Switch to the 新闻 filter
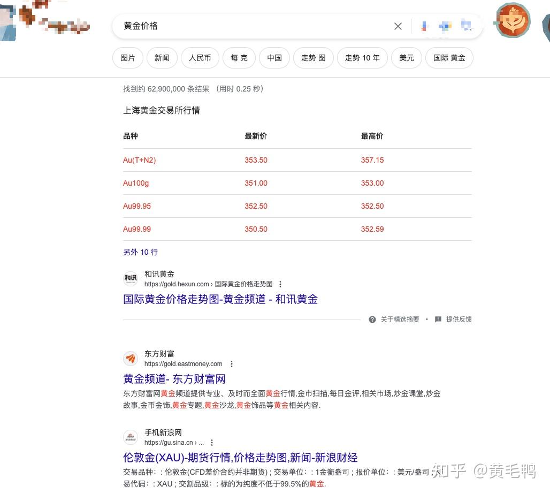Screen dimensions: 550x494 coord(162,58)
